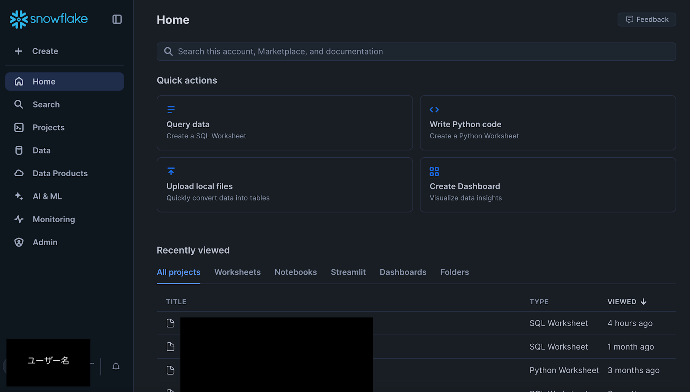This screenshot has width=690, height=392.
Task: Sort by the TITLE column header
Action: click(176, 302)
